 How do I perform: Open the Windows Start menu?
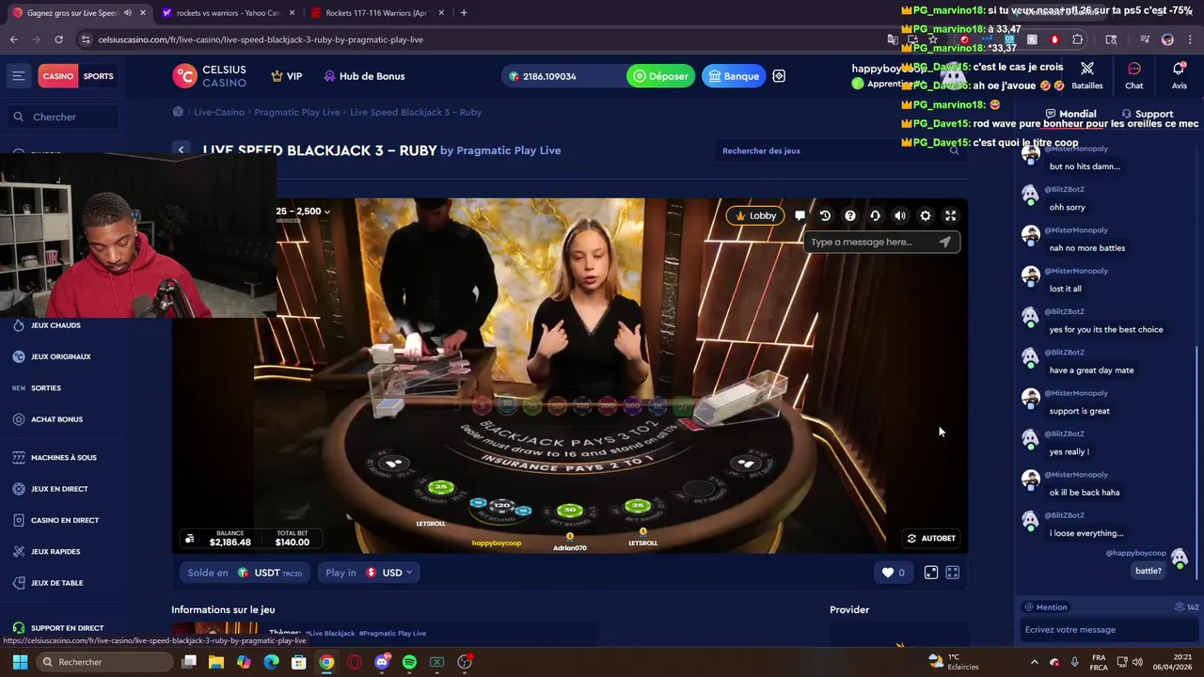[20, 662]
